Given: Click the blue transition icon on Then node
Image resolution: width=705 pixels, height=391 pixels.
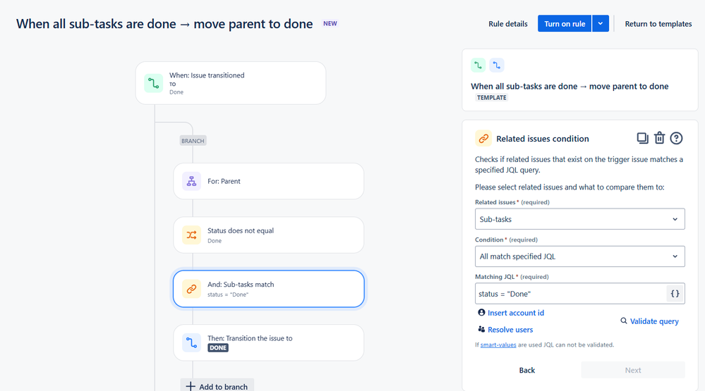Looking at the screenshot, I should click(x=191, y=342).
